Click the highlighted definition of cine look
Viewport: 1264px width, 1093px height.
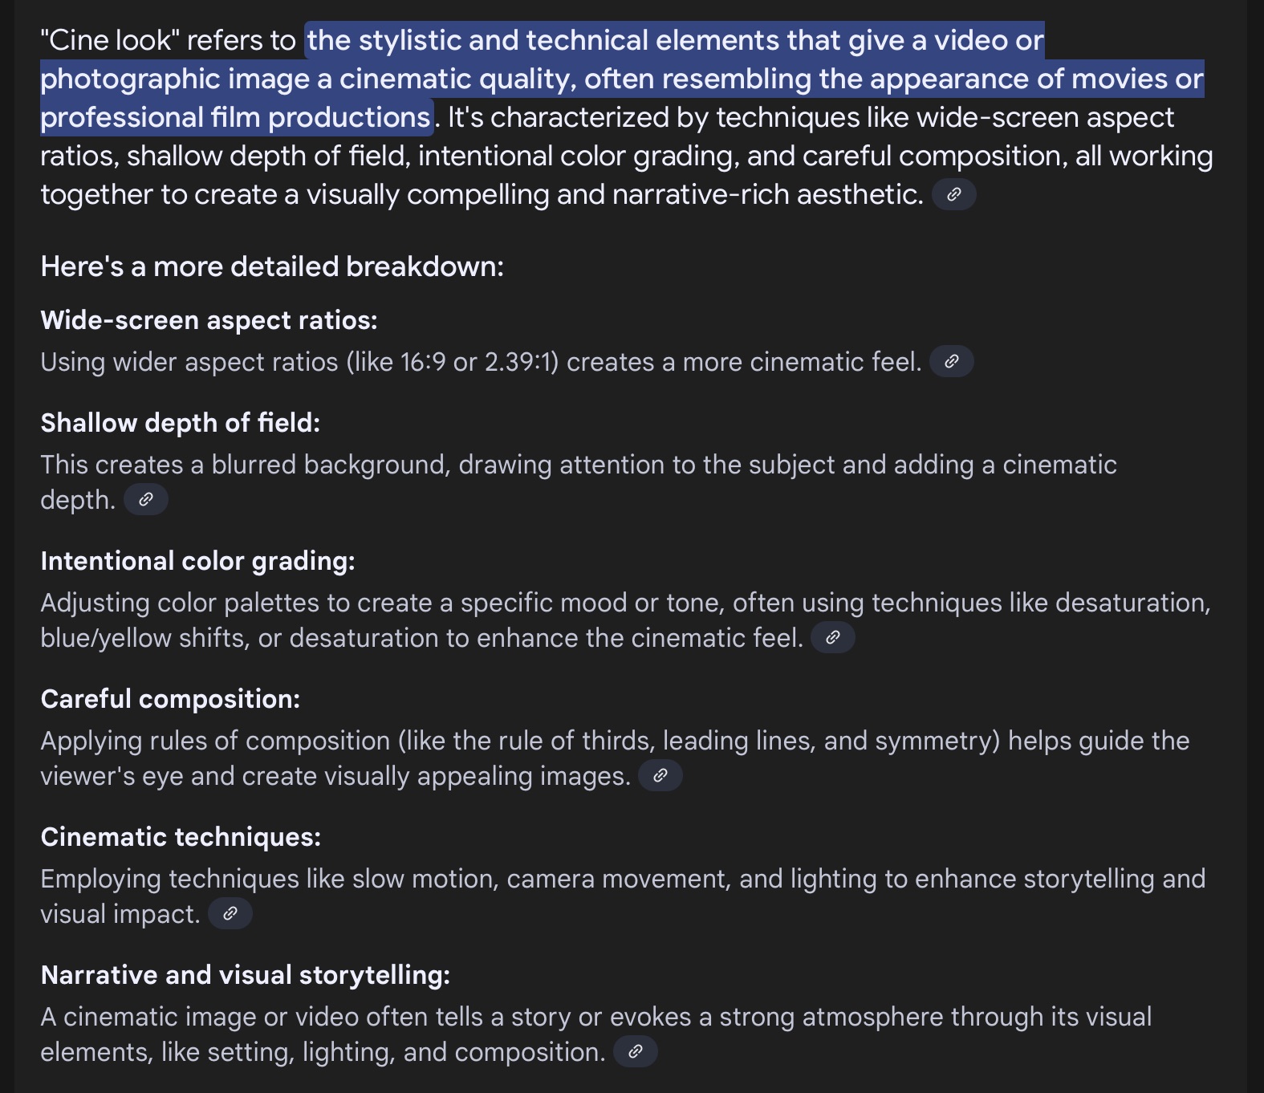tap(622, 79)
